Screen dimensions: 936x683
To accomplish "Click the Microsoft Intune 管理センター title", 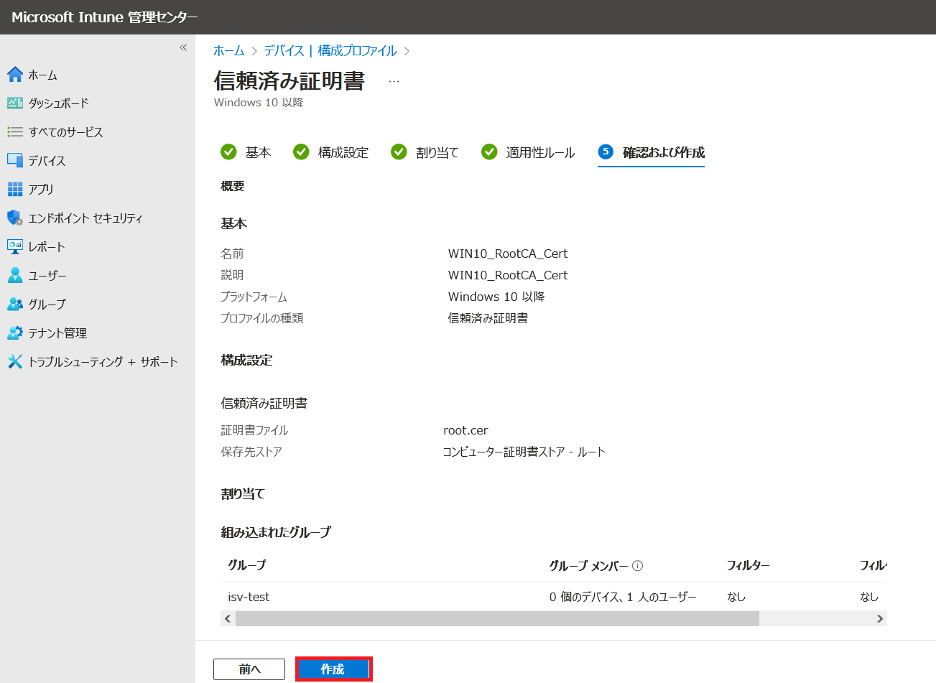I will (x=105, y=17).
